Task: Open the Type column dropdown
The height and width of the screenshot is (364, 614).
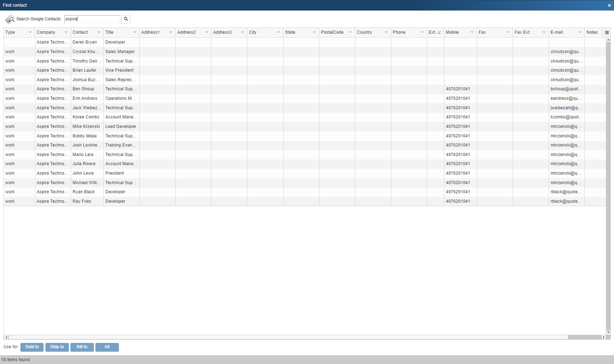Action: [x=30, y=32]
